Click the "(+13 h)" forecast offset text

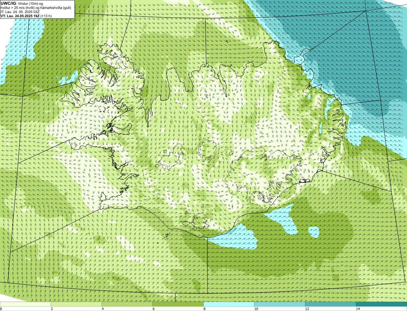tap(46, 16)
